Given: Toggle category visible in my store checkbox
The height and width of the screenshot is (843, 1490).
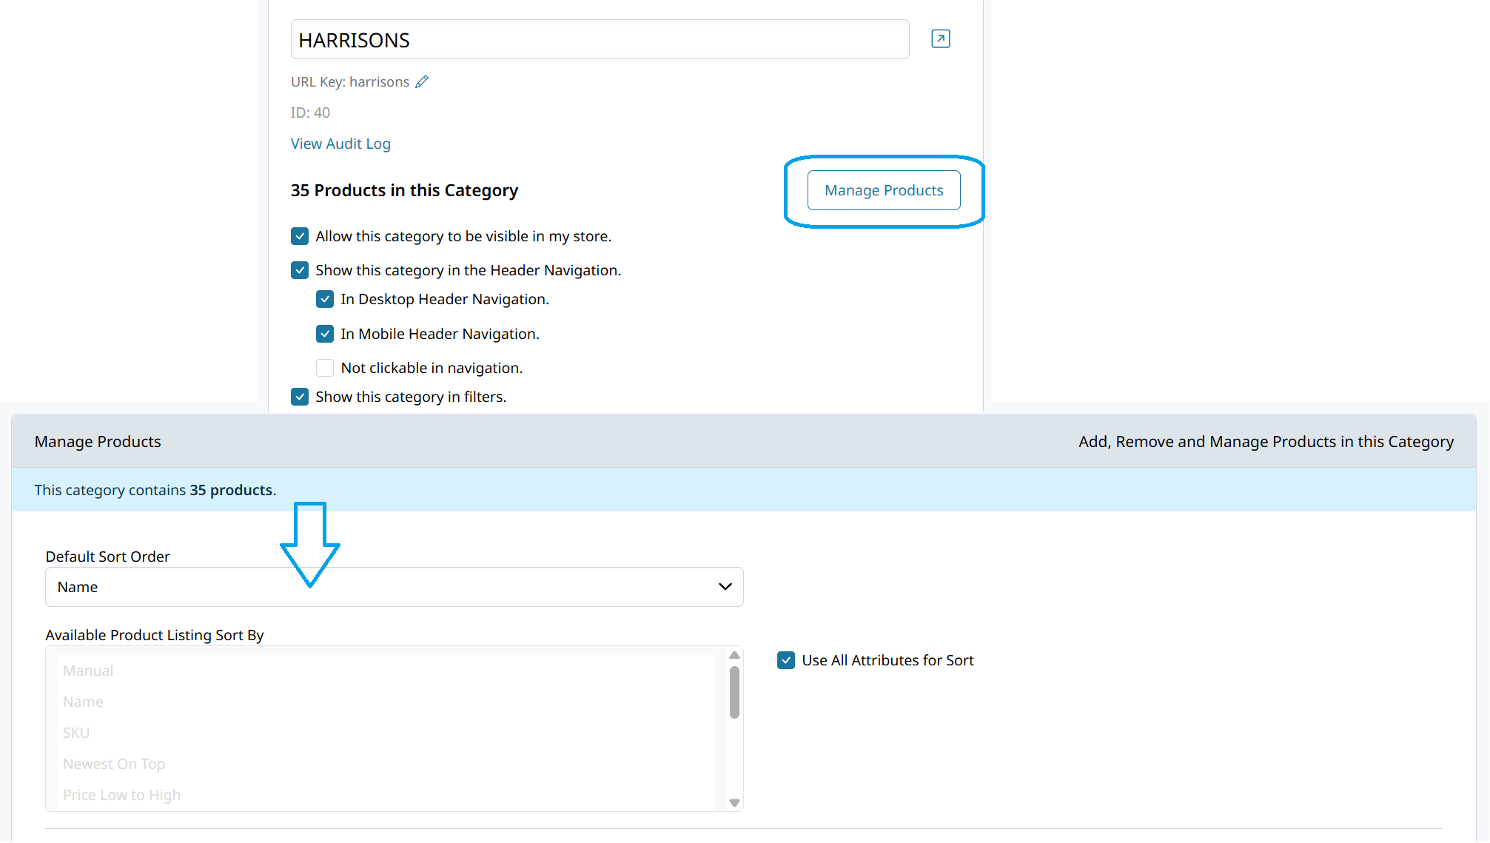Looking at the screenshot, I should (x=300, y=236).
